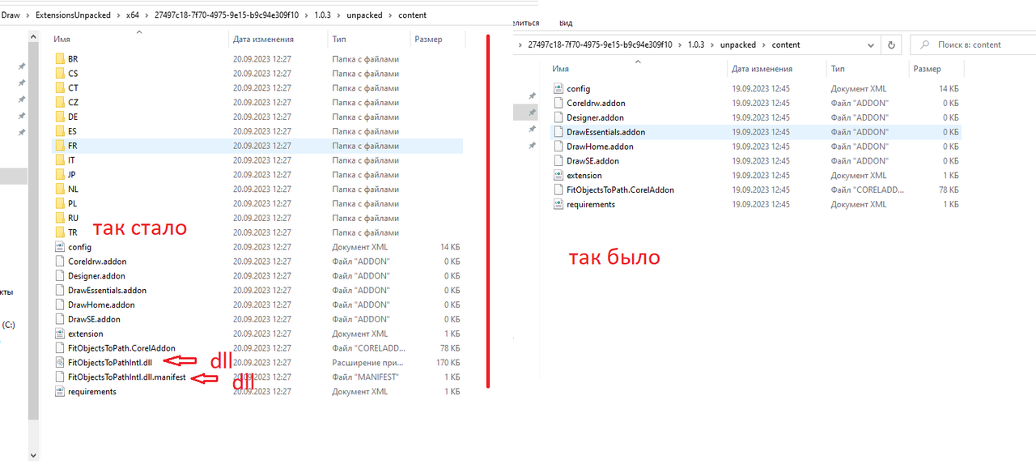Select Designer.addon file icon in left window
The width and height of the screenshot is (1036, 464).
[x=60, y=276]
